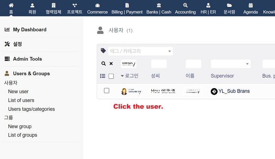This screenshot has height=159, width=275.
Task: Open New group page
Action: pos(20,126)
